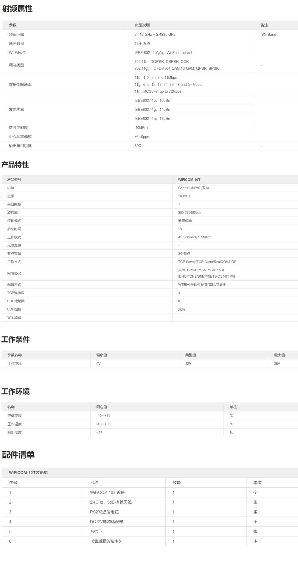298x574 pixels.
Task: Click the 射频属性 section heading
Action: 17,9
